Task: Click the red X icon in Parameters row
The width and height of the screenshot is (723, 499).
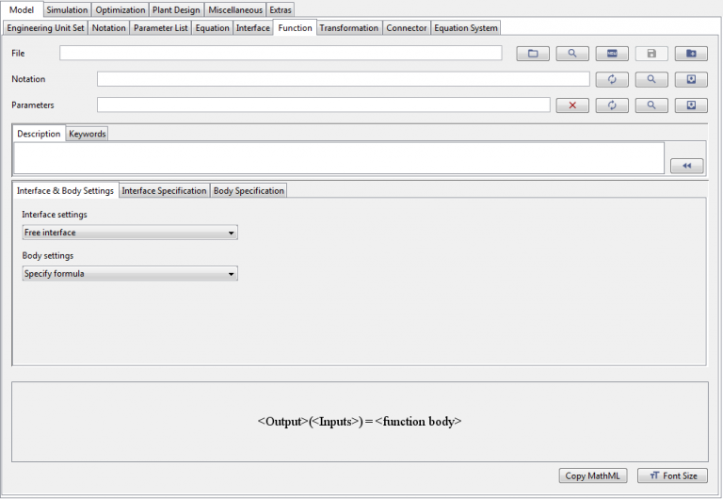Action: pos(572,105)
